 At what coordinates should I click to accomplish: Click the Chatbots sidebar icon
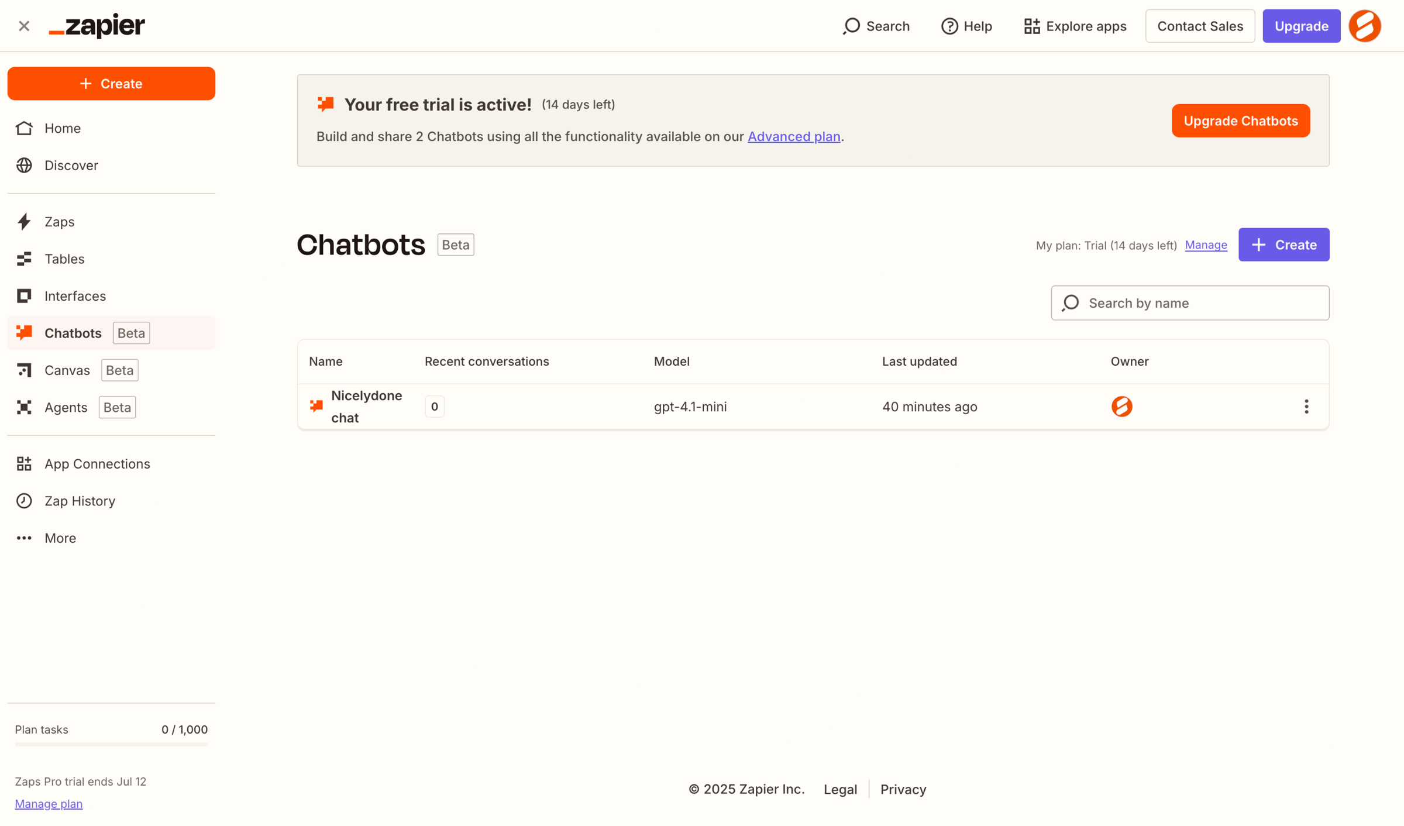(x=24, y=333)
